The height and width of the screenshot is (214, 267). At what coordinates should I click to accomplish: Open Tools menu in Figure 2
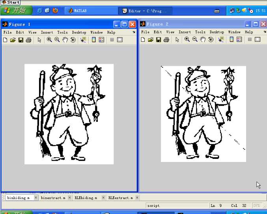click(x=200, y=32)
